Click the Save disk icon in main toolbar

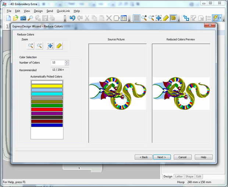(45, 18)
